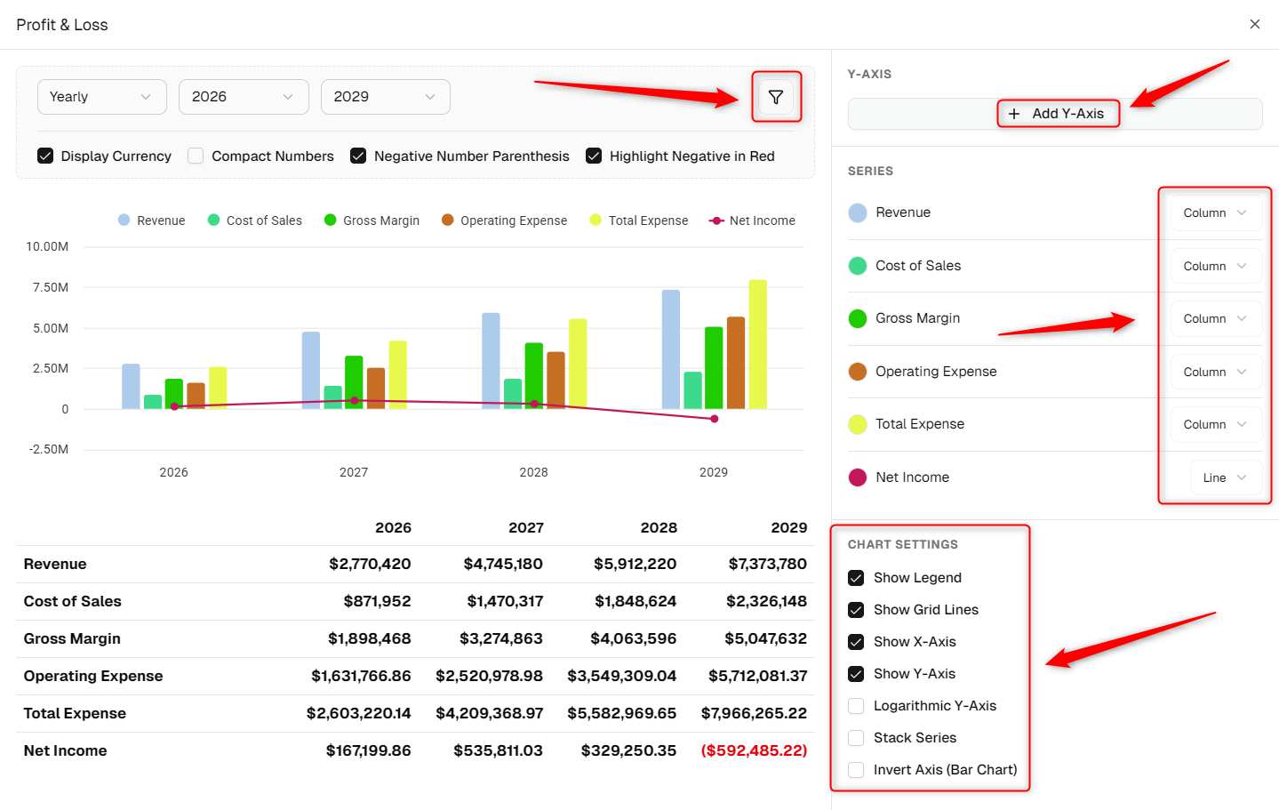Open the 2029 end year dropdown
The width and height of the screenshot is (1279, 810).
coord(386,97)
